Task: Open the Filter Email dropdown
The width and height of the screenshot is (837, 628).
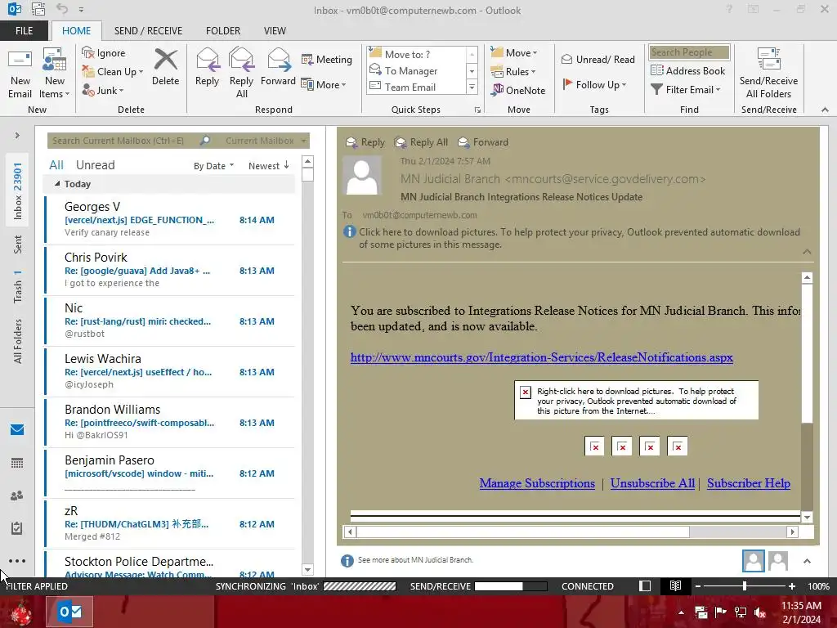Action: click(x=686, y=90)
